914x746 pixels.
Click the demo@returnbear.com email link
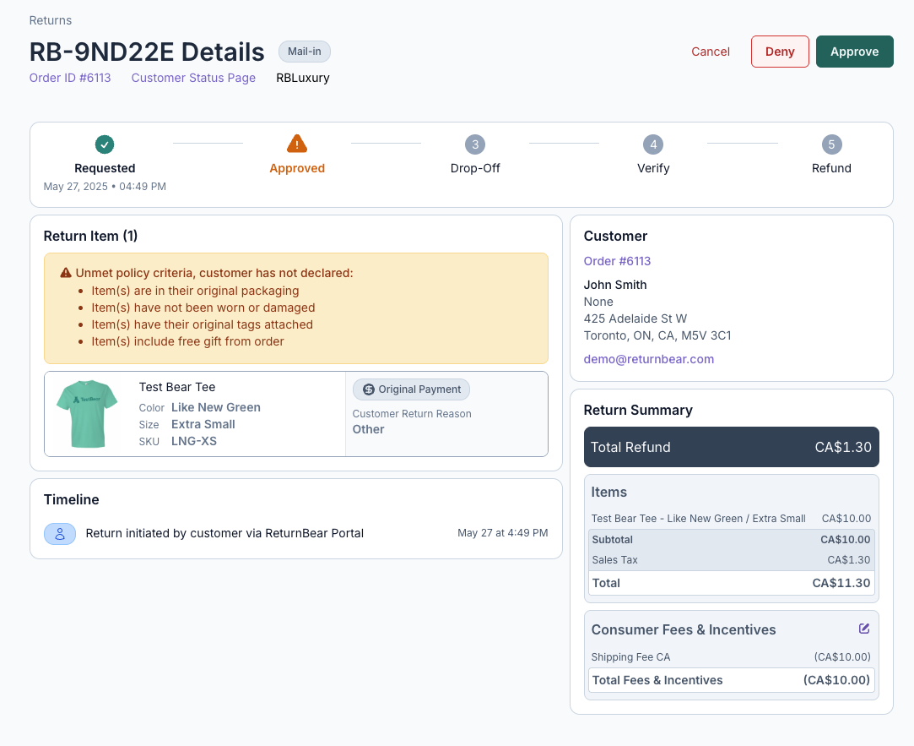[649, 359]
